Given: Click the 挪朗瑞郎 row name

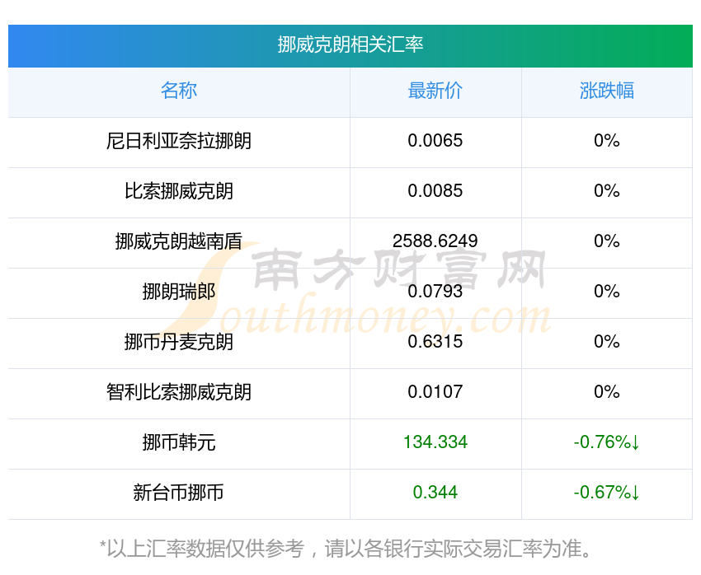Looking at the screenshot, I should 179,292.
